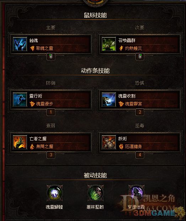Click the 亡者之握 zombie hand icon

[20, 142]
